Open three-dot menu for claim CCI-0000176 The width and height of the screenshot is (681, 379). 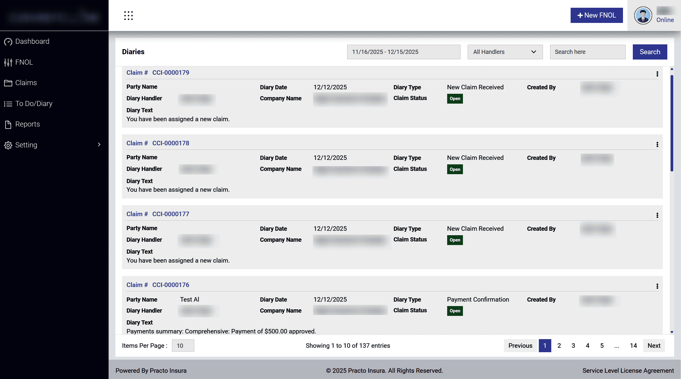[x=657, y=286]
